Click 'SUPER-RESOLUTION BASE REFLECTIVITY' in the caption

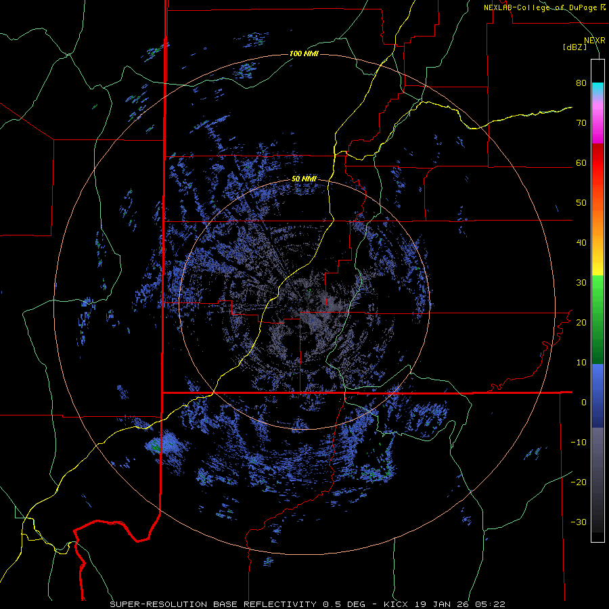(x=213, y=604)
